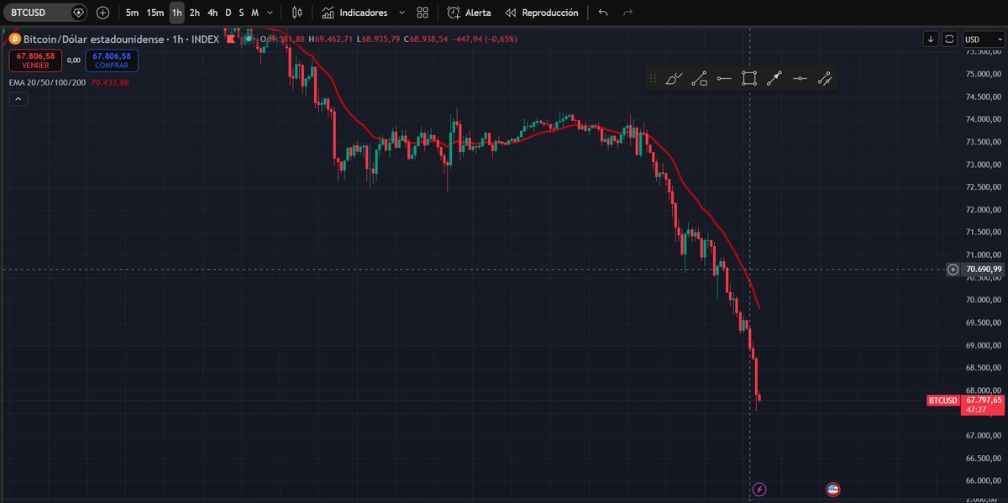Click the down arrow button near USD
This screenshot has width=1008, height=503.
[931, 39]
